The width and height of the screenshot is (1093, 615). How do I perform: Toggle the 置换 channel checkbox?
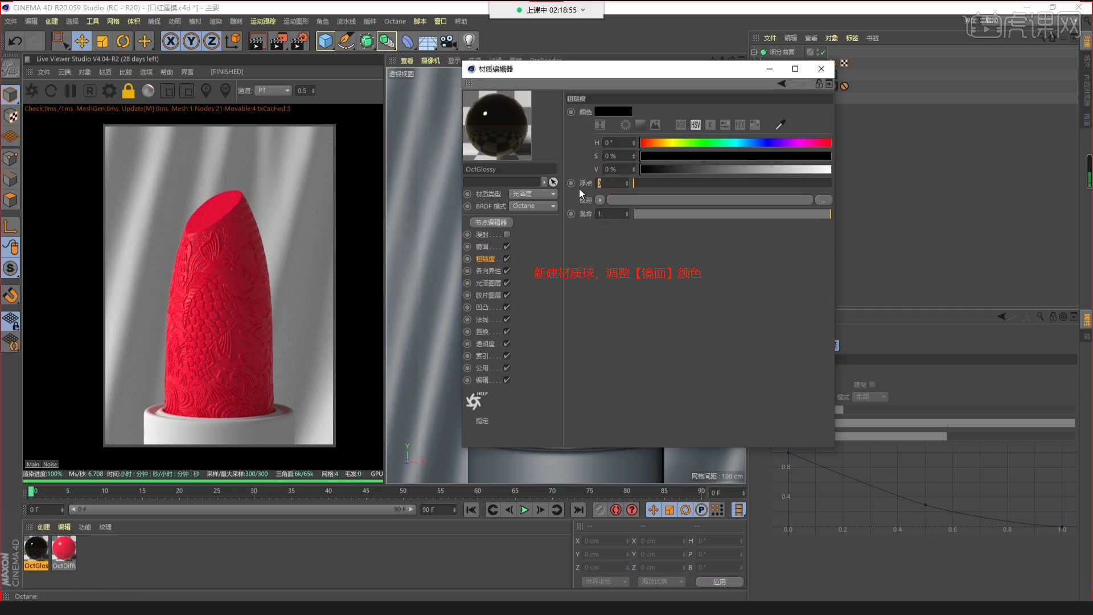[x=507, y=331]
